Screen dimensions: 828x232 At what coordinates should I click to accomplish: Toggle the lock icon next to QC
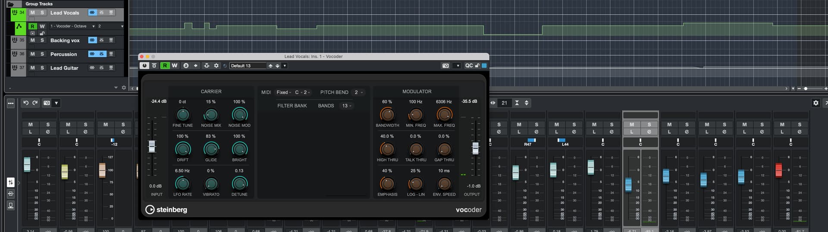477,66
